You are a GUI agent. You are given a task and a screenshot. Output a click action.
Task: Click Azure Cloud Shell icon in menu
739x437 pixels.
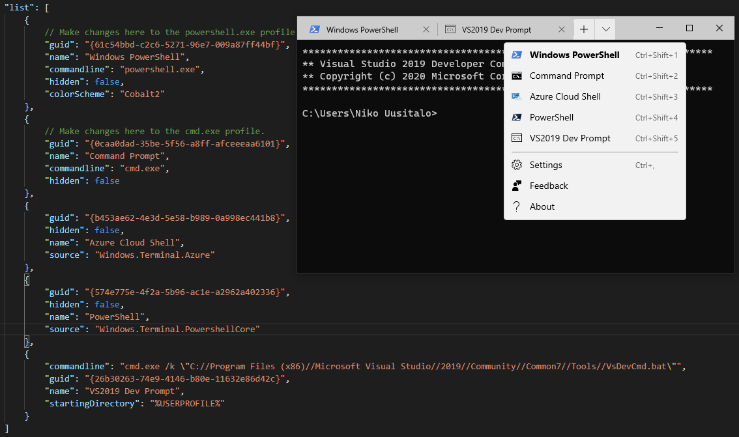coord(517,96)
